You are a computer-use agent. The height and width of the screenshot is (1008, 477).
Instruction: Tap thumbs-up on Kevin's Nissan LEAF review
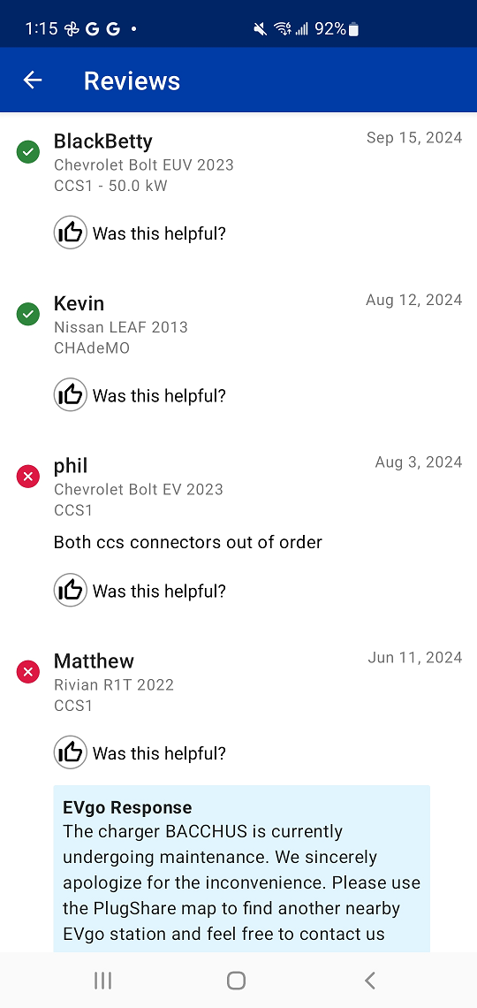click(x=70, y=394)
